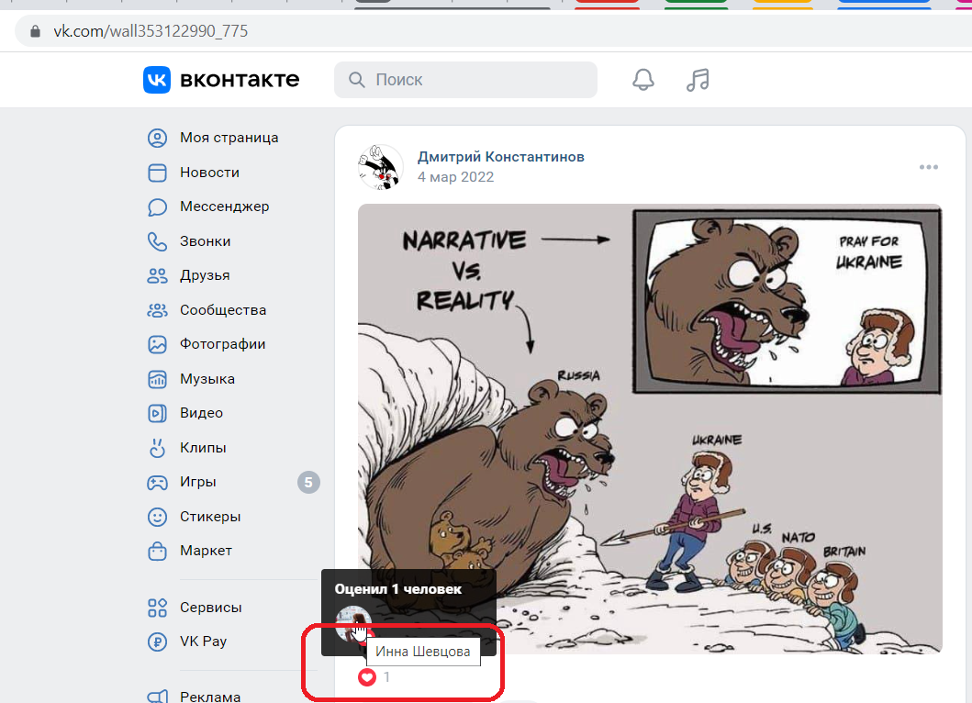This screenshot has width=972, height=703.
Task: Click the Мессенджер chat bubble icon
Action: [158, 206]
